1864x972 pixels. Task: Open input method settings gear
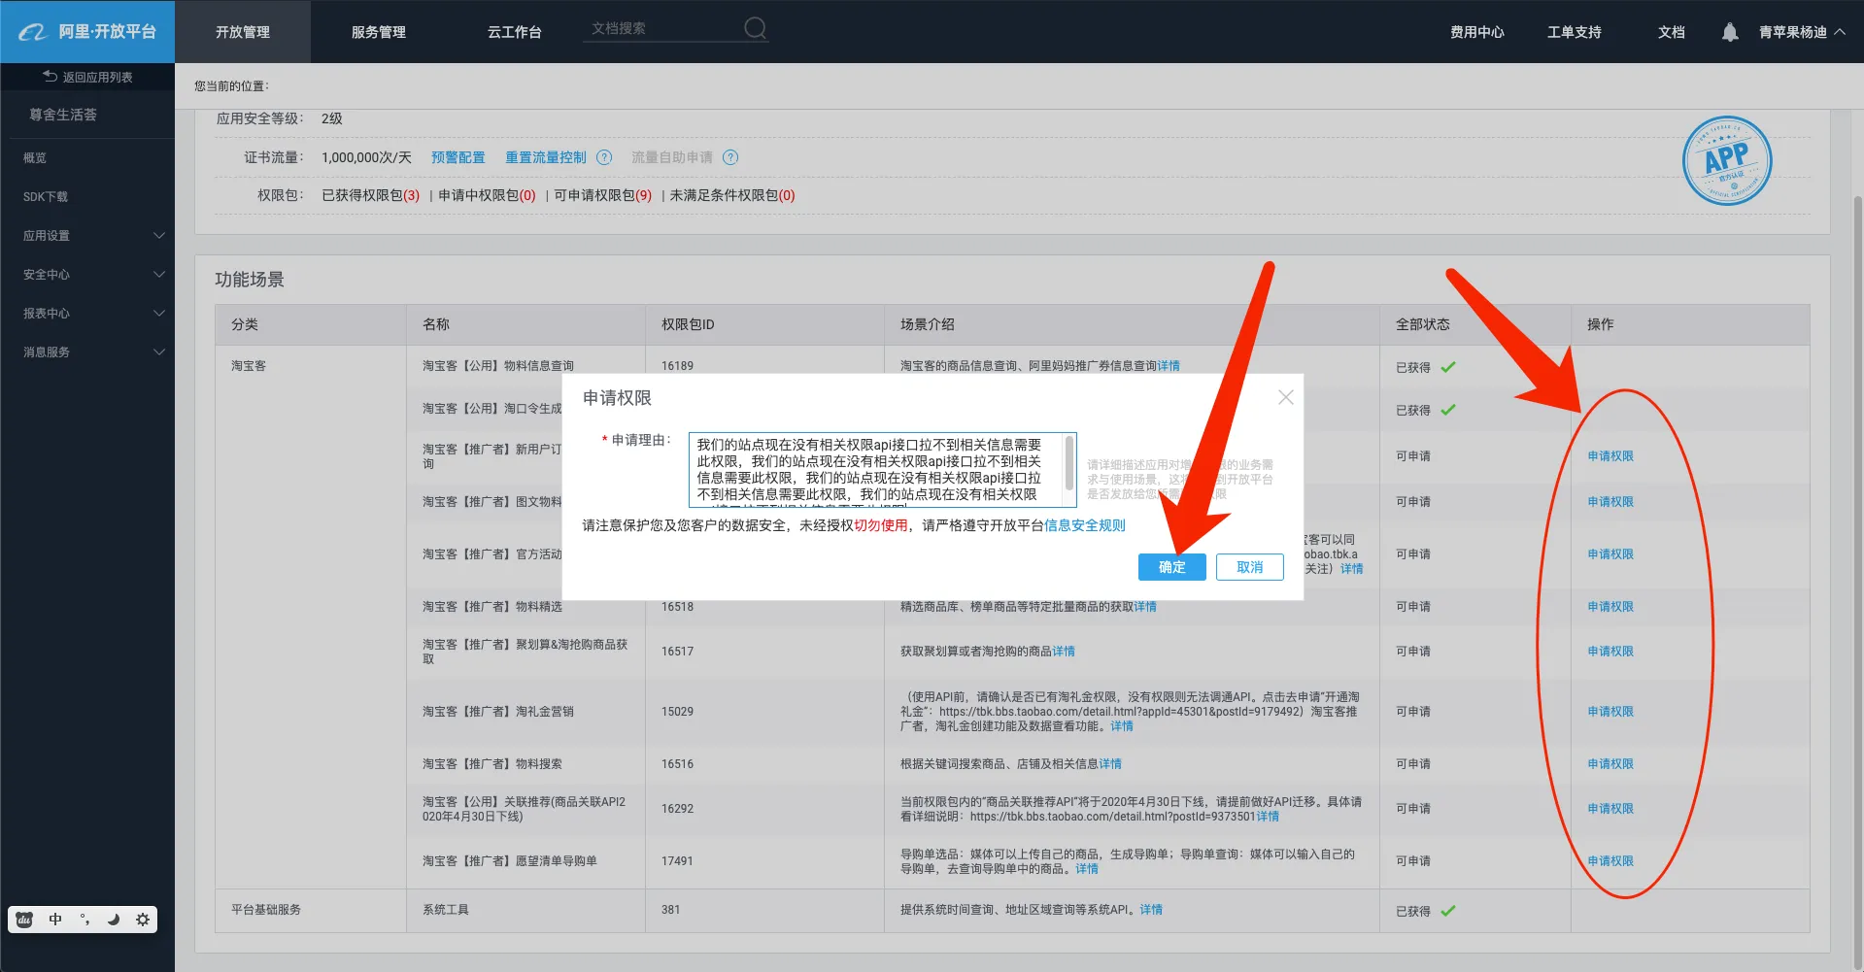[x=143, y=920]
